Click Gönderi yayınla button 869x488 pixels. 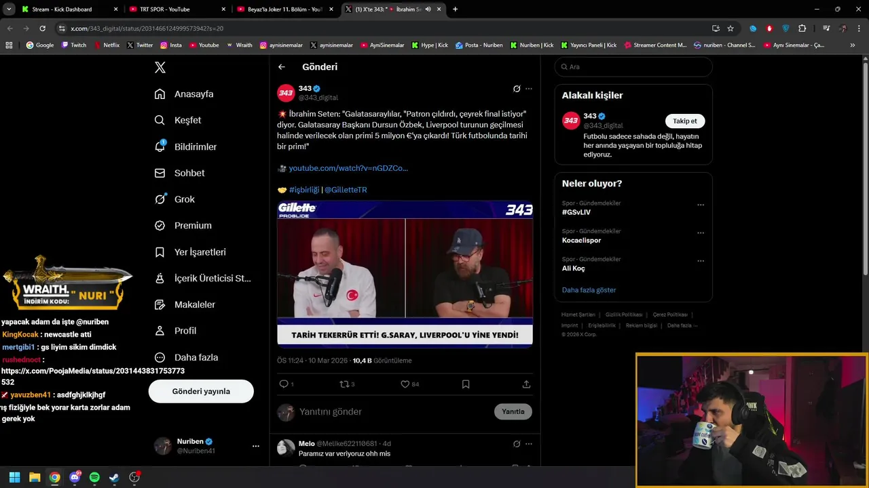pyautogui.click(x=201, y=391)
